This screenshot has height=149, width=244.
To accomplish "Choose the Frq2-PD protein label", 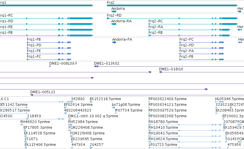I will pos(187,45).
